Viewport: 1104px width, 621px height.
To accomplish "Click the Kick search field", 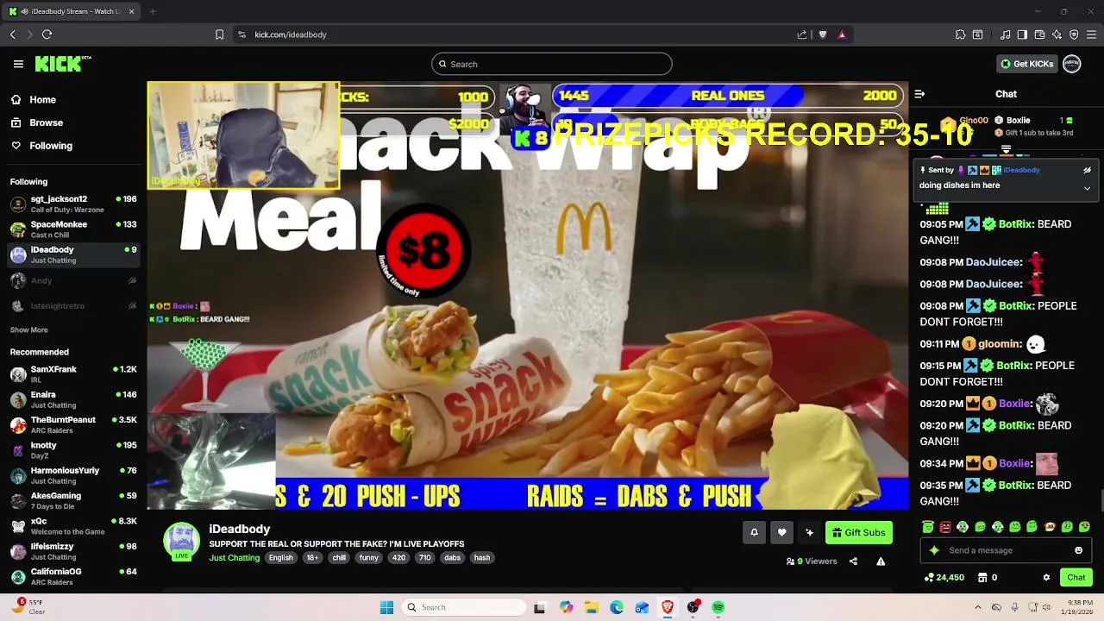I will pyautogui.click(x=552, y=64).
